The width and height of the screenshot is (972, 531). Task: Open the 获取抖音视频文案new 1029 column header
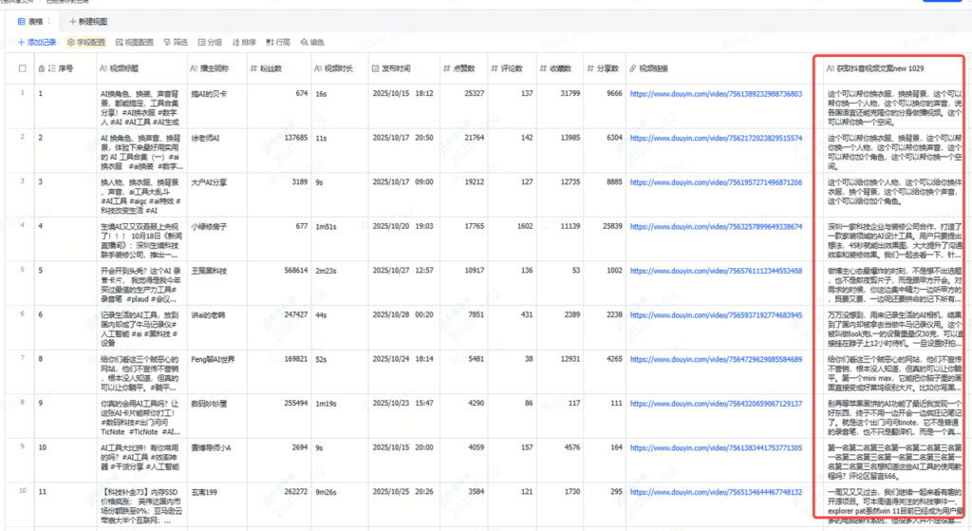(888, 68)
